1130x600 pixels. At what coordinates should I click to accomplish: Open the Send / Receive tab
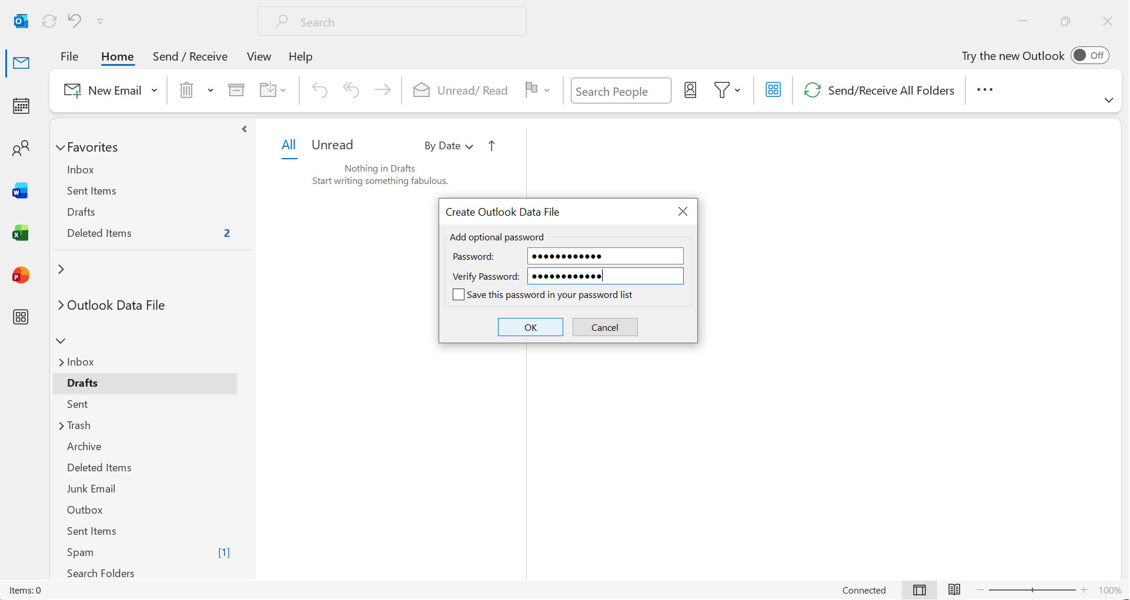click(190, 56)
